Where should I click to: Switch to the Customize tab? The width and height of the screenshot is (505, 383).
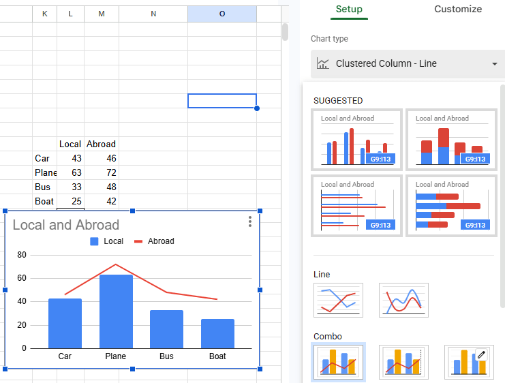coord(458,9)
